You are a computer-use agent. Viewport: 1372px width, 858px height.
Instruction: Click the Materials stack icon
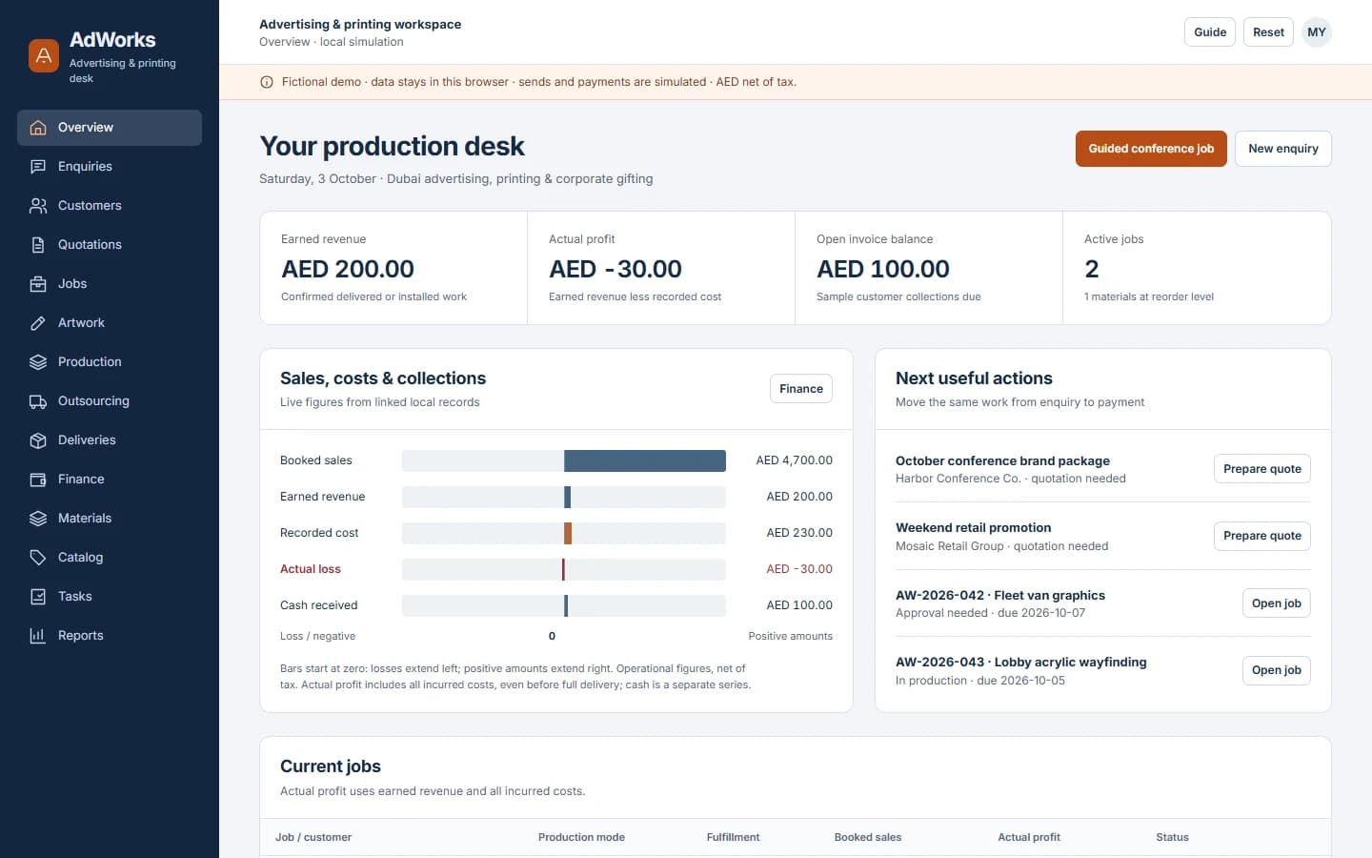pos(38,519)
